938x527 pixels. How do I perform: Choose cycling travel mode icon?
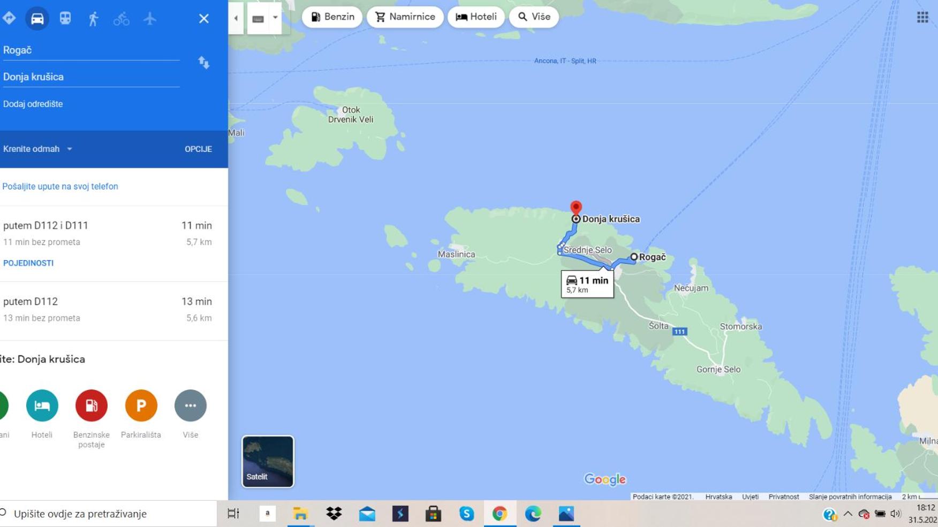(x=122, y=19)
